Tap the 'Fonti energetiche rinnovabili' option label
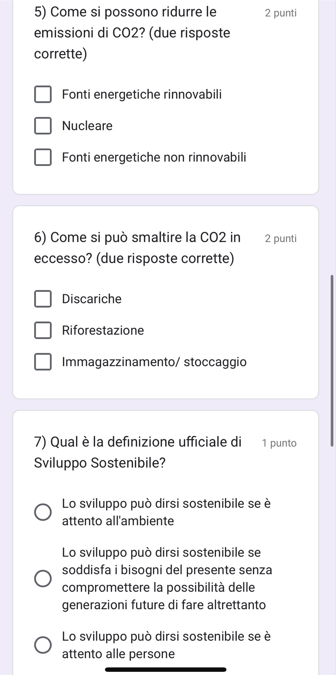336x675 pixels. click(142, 95)
